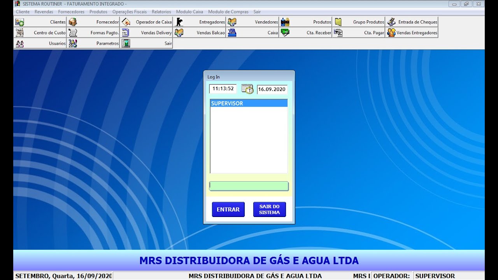Open the Relatorios menu
498x280 pixels.
pos(161,12)
